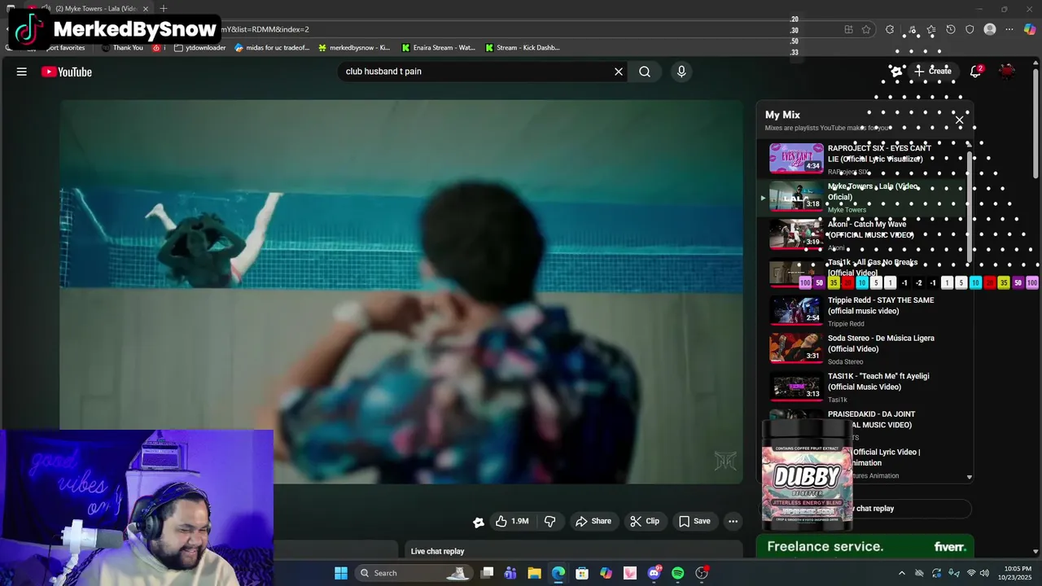1042x586 pixels.
Task: Open the Copilot sidebar icon
Action: click(1030, 29)
